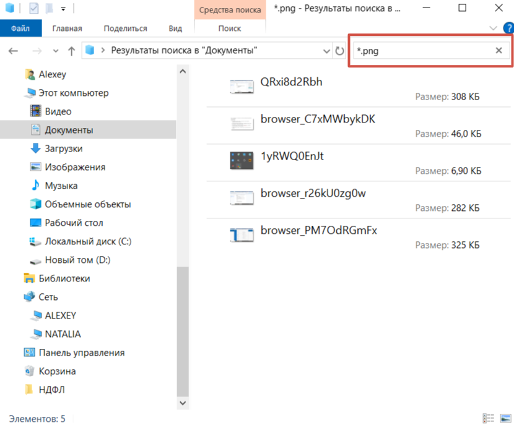Click the Изображения folder icon
Image resolution: width=514 pixels, height=428 pixels.
coord(35,167)
